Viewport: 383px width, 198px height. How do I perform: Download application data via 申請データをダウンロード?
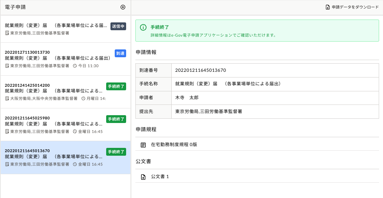click(355, 7)
